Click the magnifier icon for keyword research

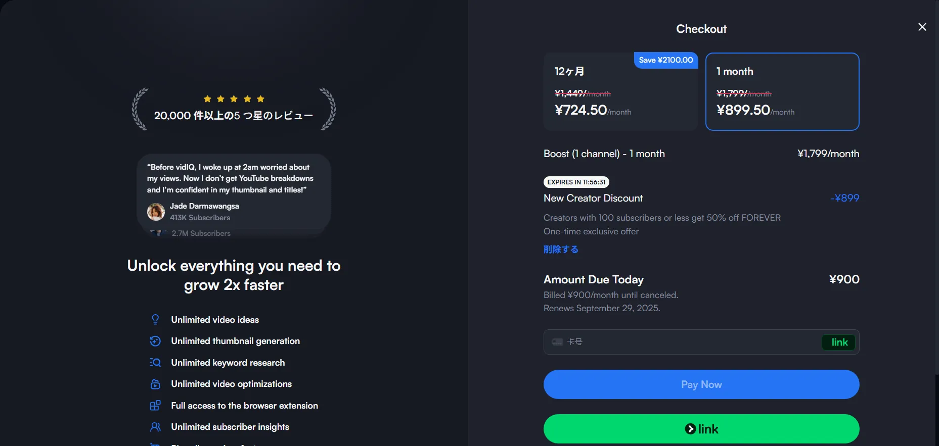(155, 363)
